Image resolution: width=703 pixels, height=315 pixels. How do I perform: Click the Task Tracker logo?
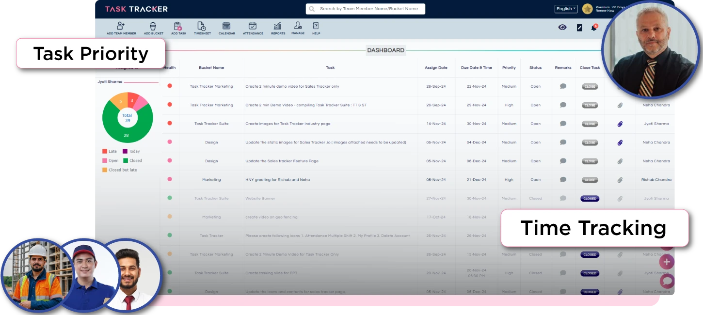pyautogui.click(x=136, y=9)
